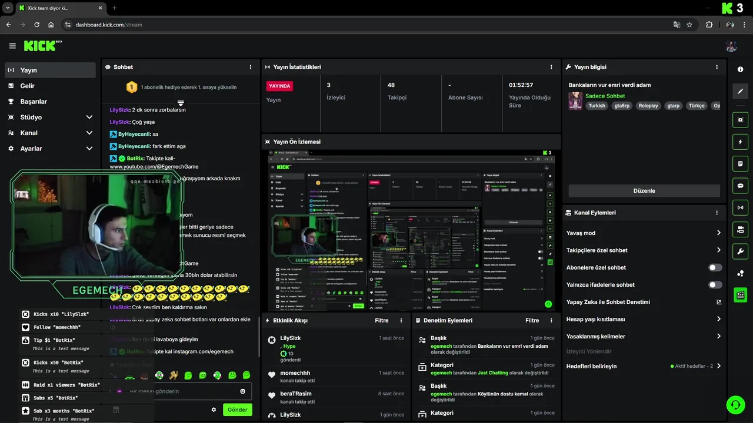Image resolution: width=753 pixels, height=423 pixels.
Task: Open Denetim Eylemleri three-dot menu
Action: (551, 321)
